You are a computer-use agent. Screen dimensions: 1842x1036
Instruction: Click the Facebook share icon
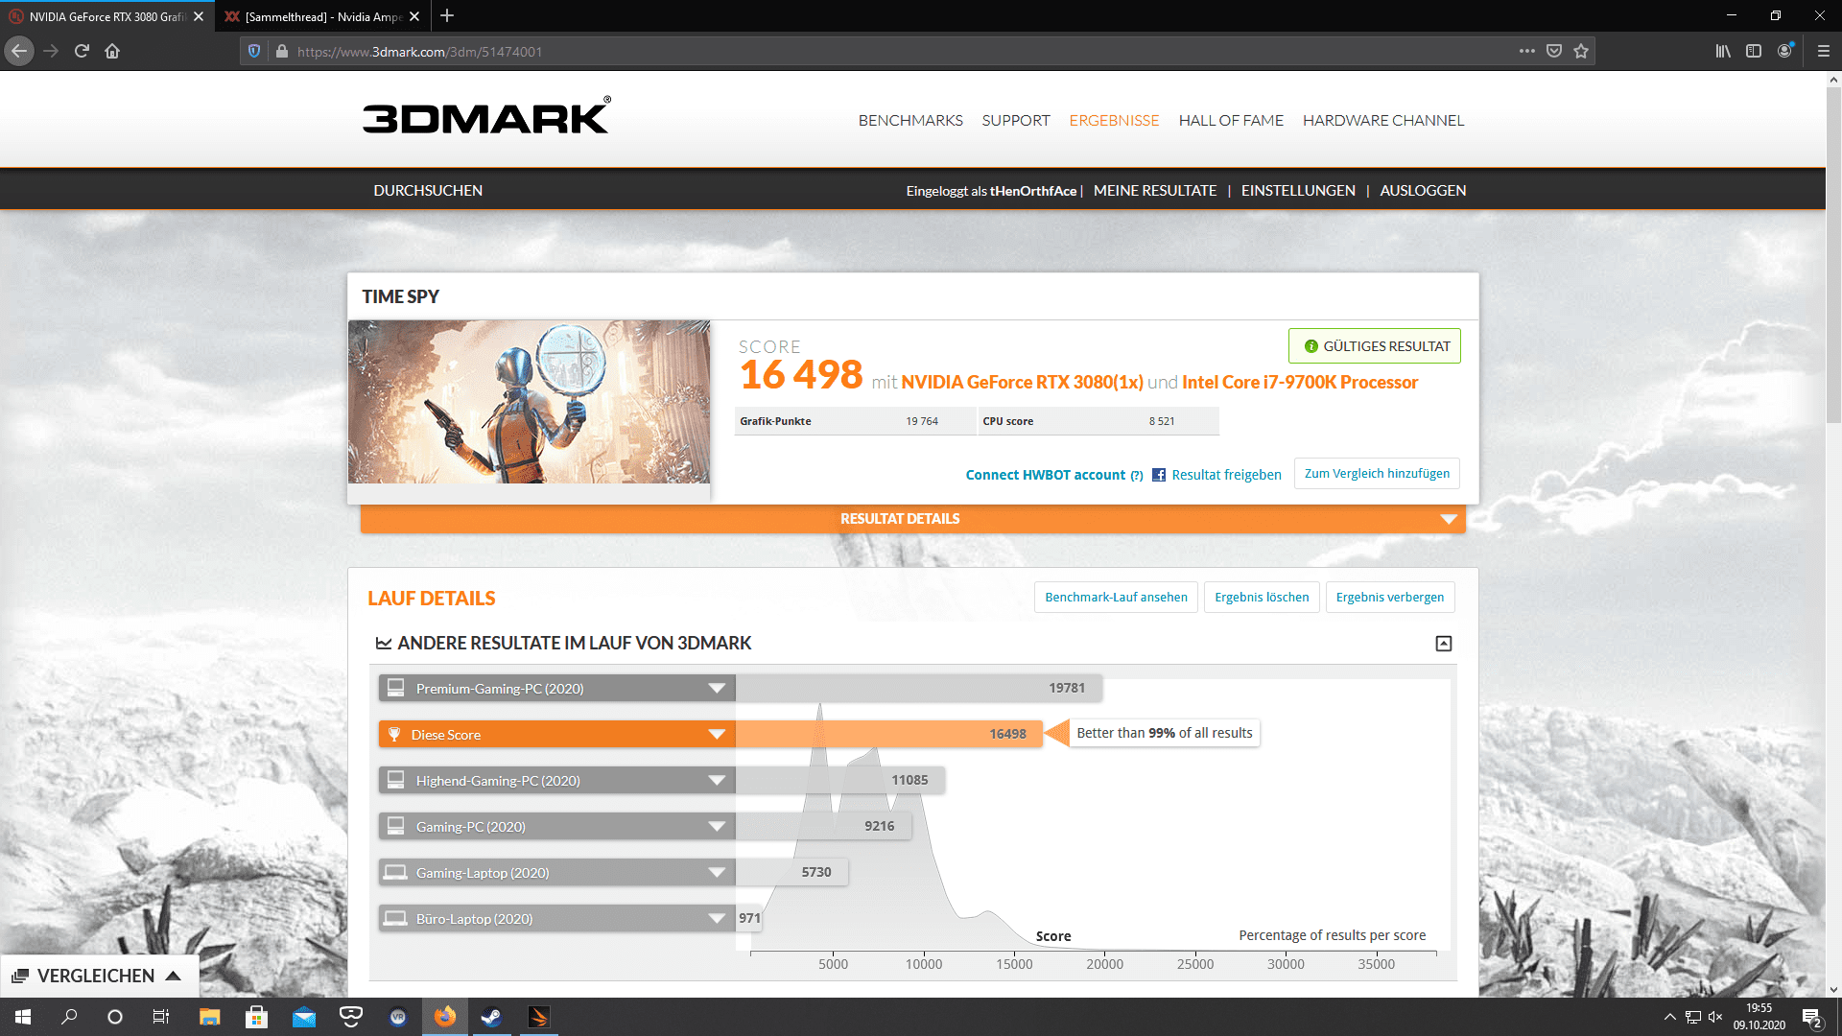1159,475
